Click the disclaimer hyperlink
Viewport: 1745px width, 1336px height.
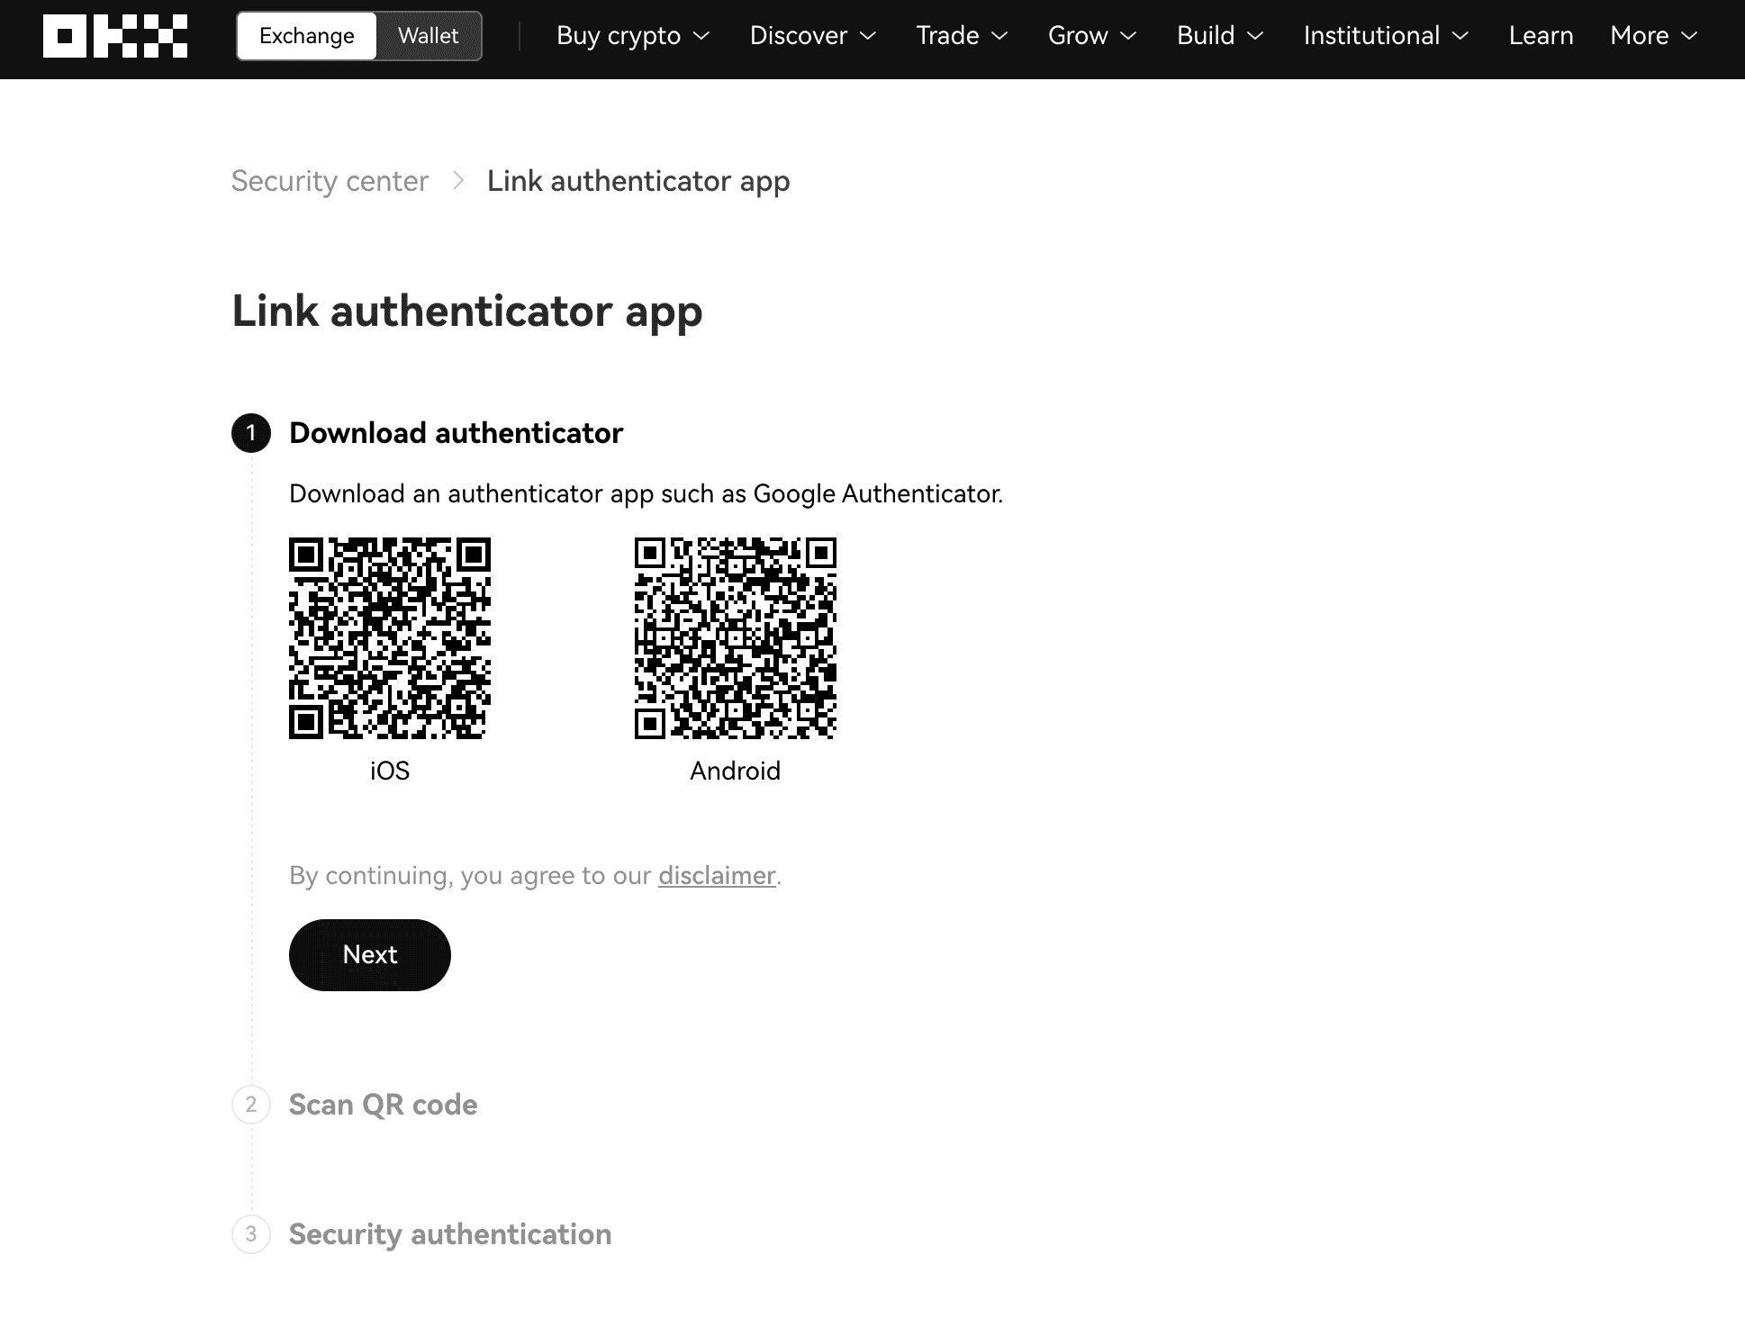[x=716, y=874]
